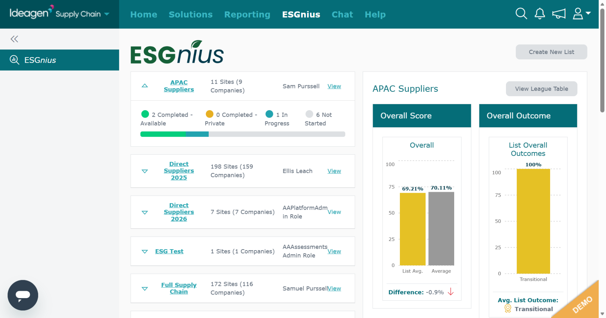Image resolution: width=606 pixels, height=318 pixels.
Task: Click the page vertical scrollbar
Action: pos(602,60)
